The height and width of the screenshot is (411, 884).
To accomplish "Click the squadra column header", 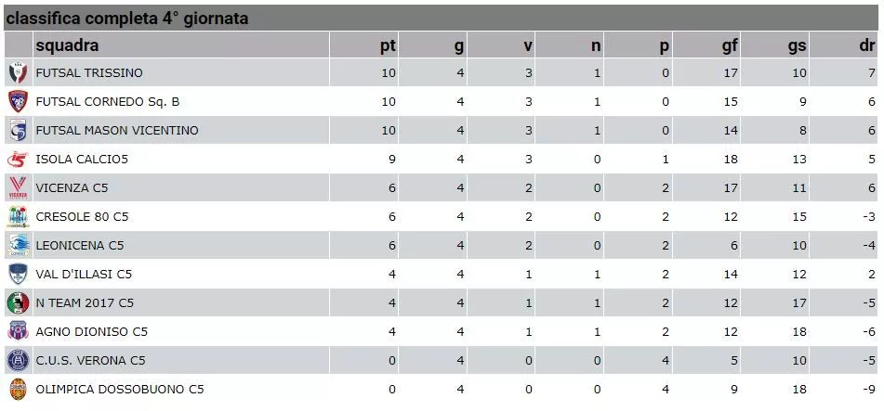I will coord(67,45).
